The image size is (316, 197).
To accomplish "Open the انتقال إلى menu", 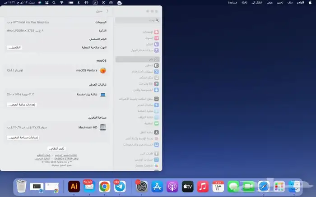I will (257, 3).
